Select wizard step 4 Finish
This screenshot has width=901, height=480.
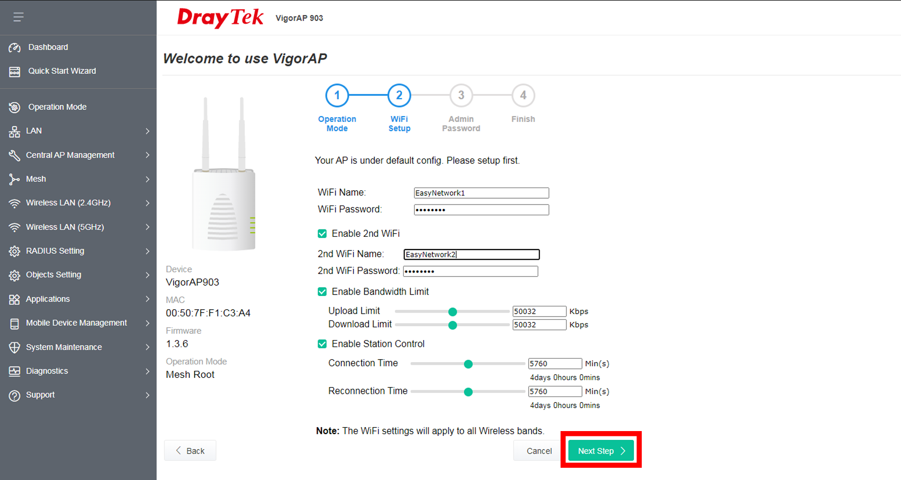[523, 95]
